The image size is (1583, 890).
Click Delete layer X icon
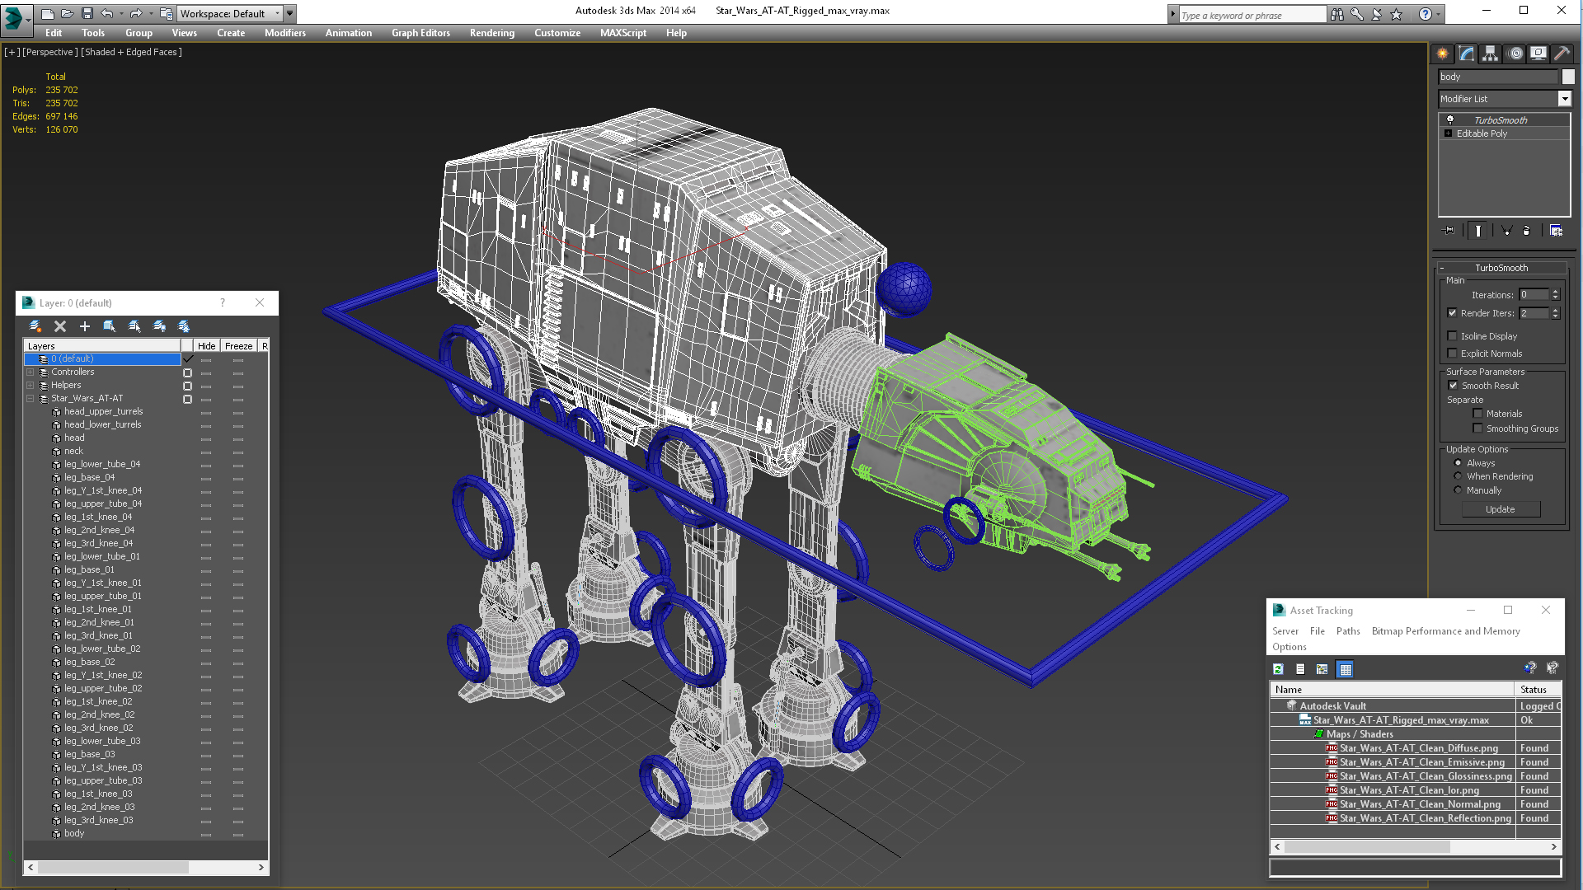point(60,326)
